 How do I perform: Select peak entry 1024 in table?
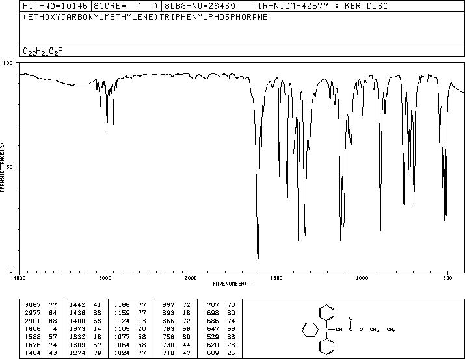130,353
